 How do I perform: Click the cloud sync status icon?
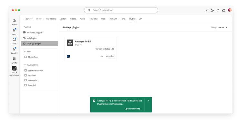click(x=224, y=10)
